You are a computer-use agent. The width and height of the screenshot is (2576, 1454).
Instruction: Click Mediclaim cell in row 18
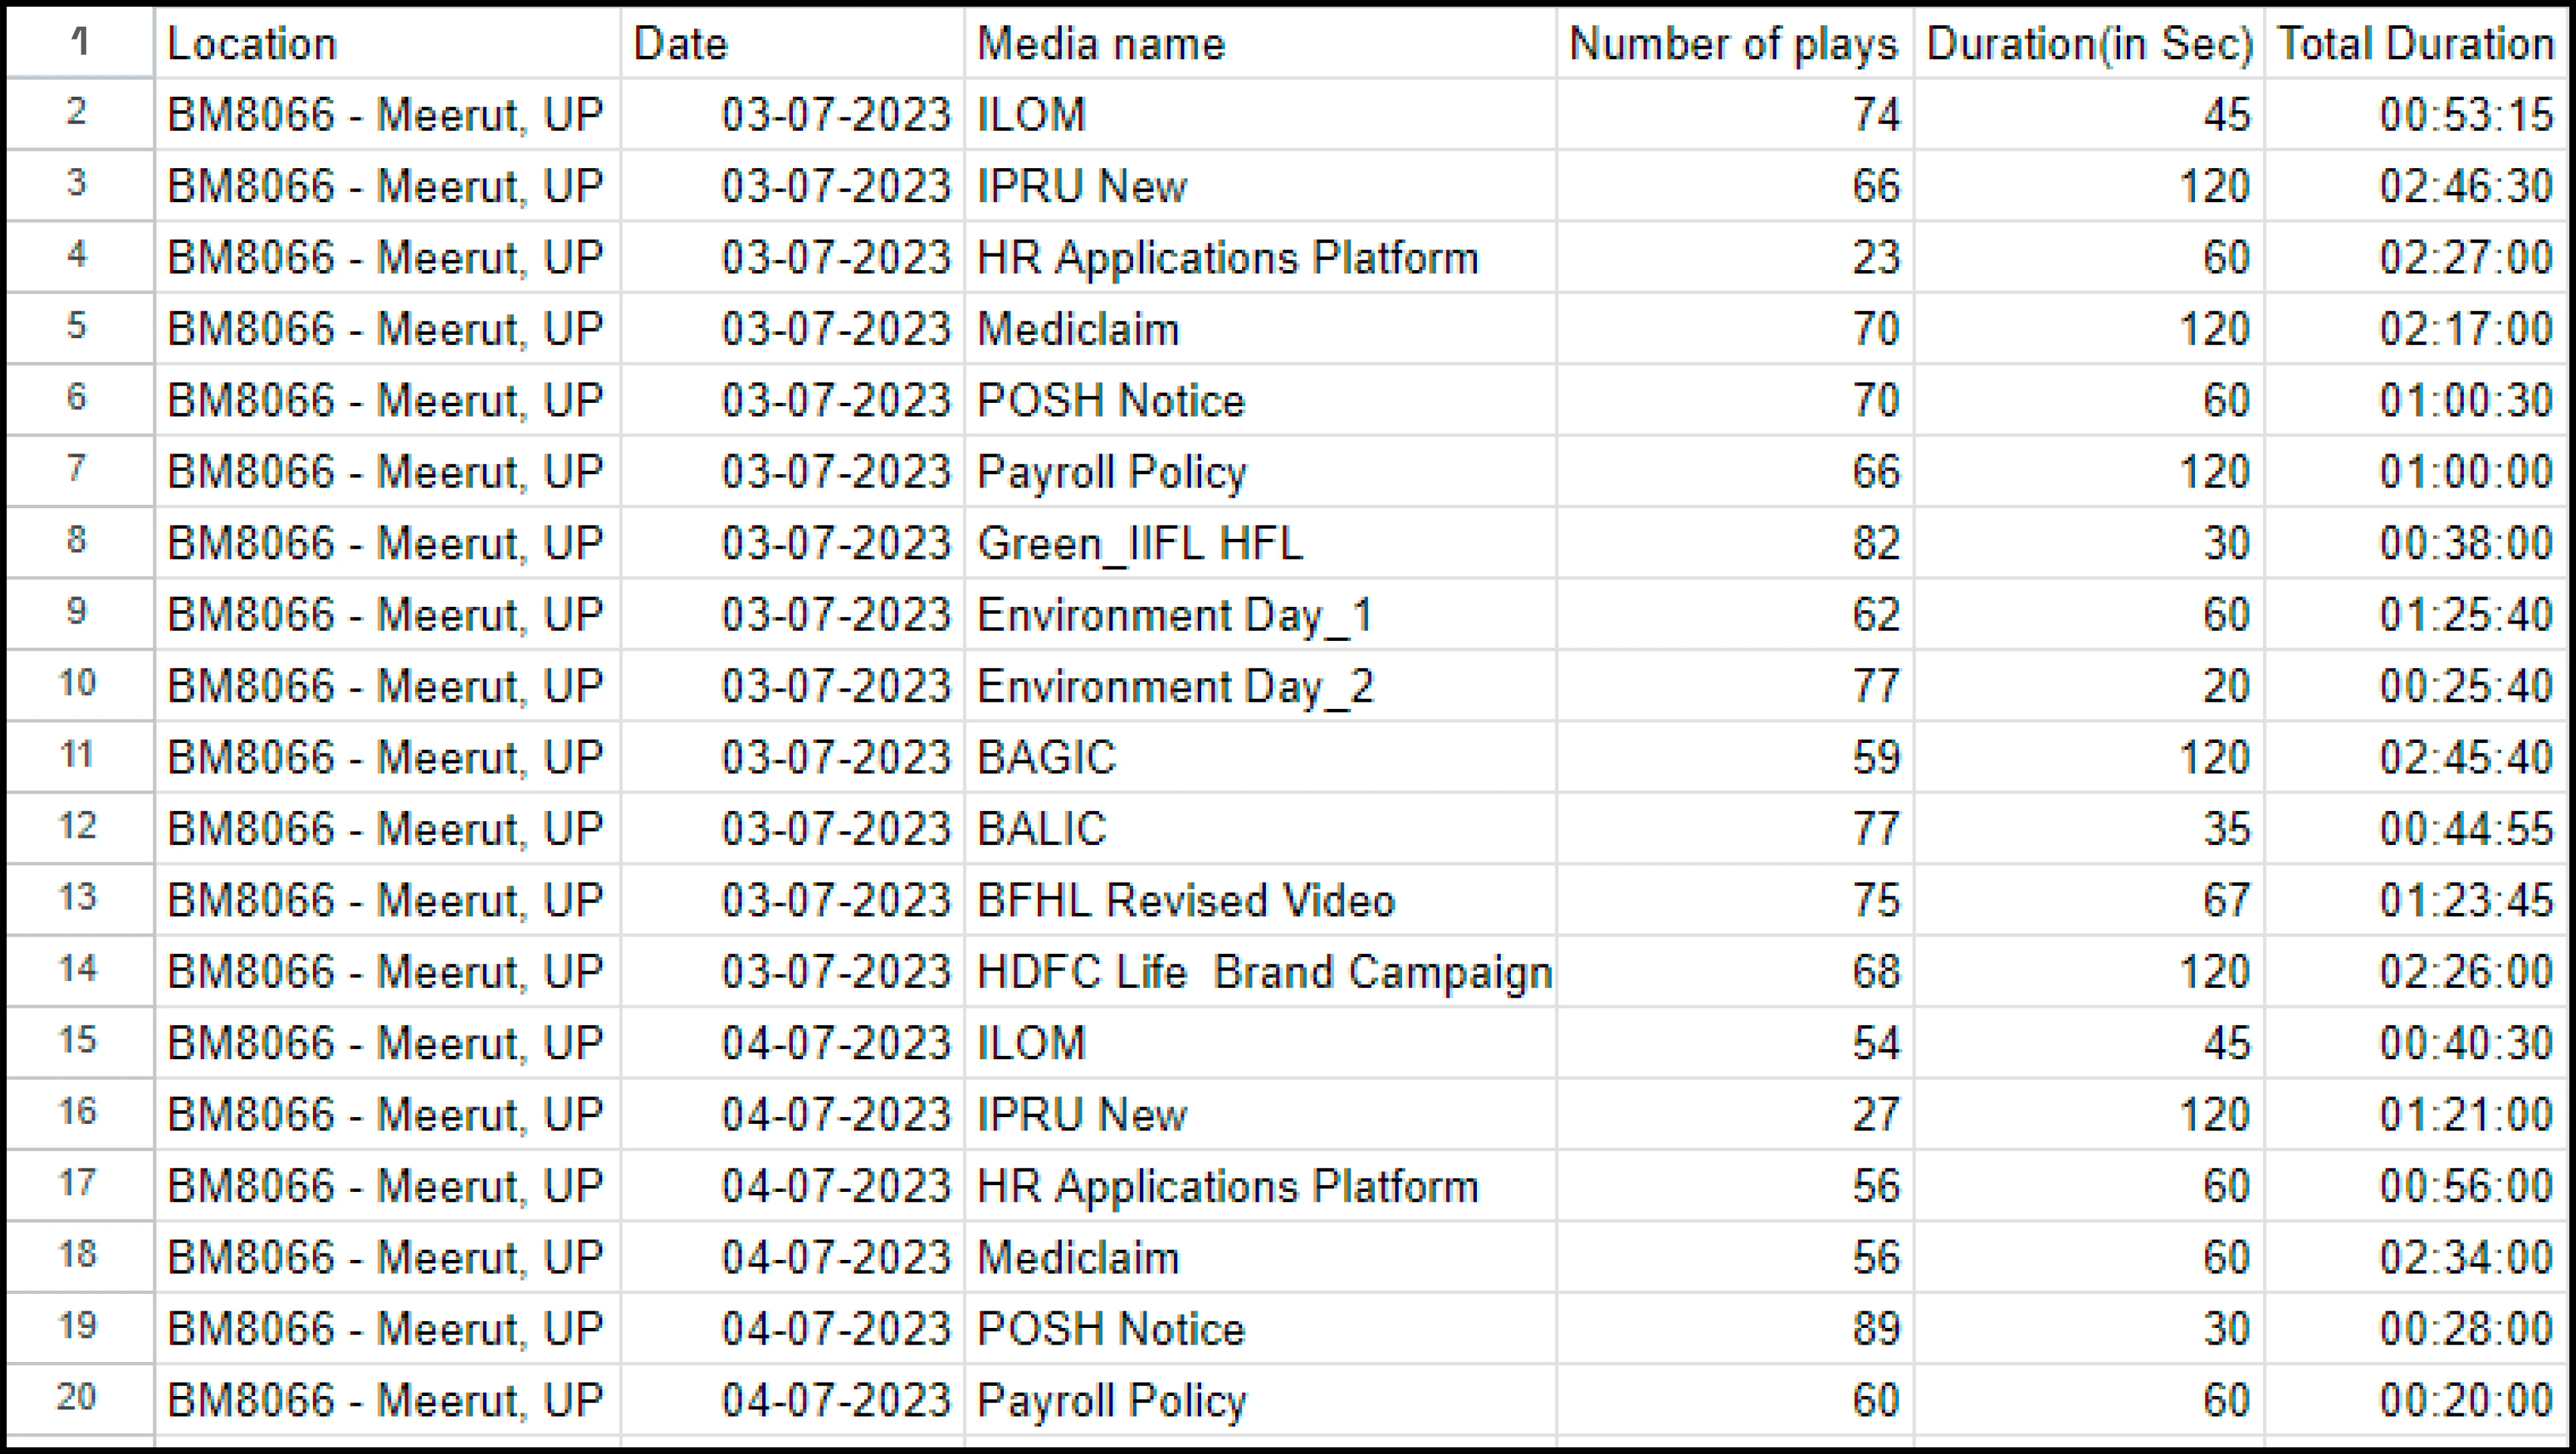point(1260,1257)
